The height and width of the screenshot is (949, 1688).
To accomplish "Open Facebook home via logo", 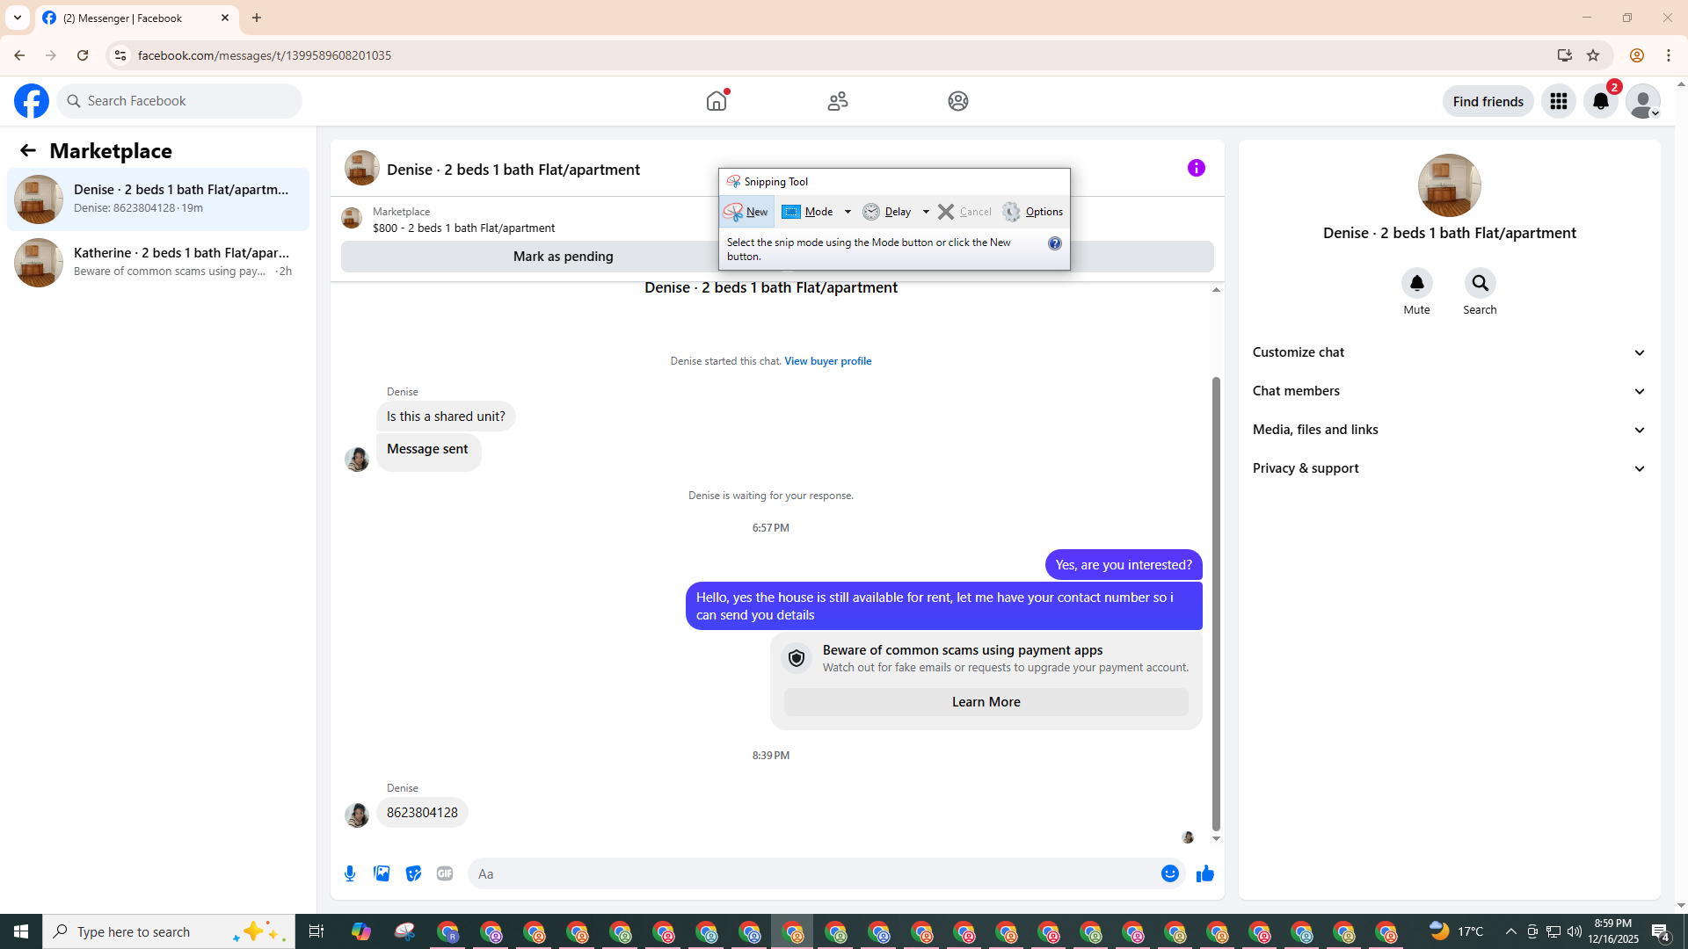I will click(x=32, y=101).
